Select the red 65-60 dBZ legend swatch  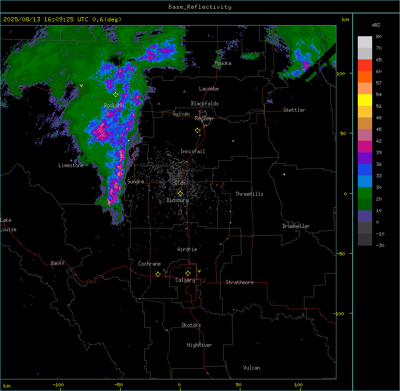[365, 65]
